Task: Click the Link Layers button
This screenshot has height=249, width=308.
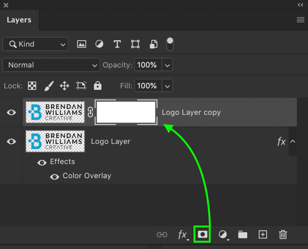Action: click(x=162, y=235)
